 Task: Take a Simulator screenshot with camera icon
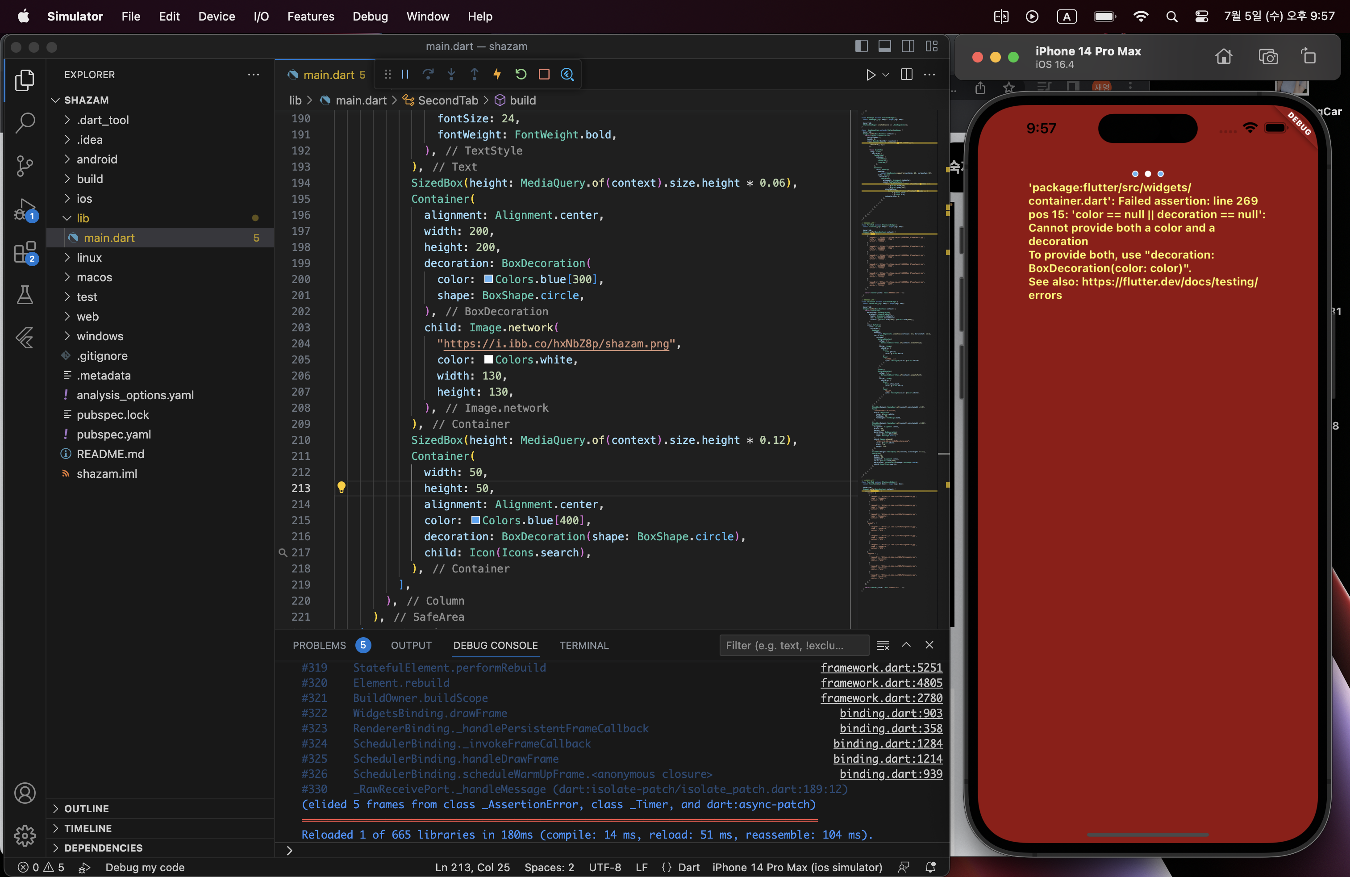coord(1268,57)
